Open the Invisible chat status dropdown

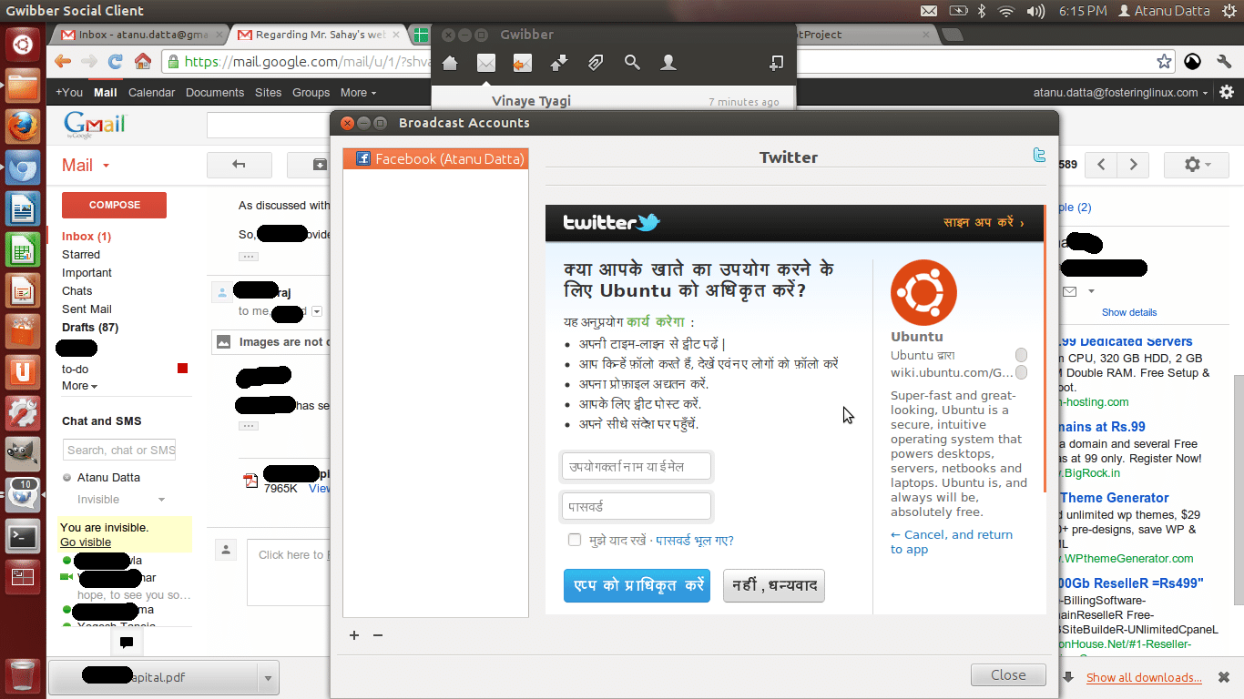coord(121,500)
